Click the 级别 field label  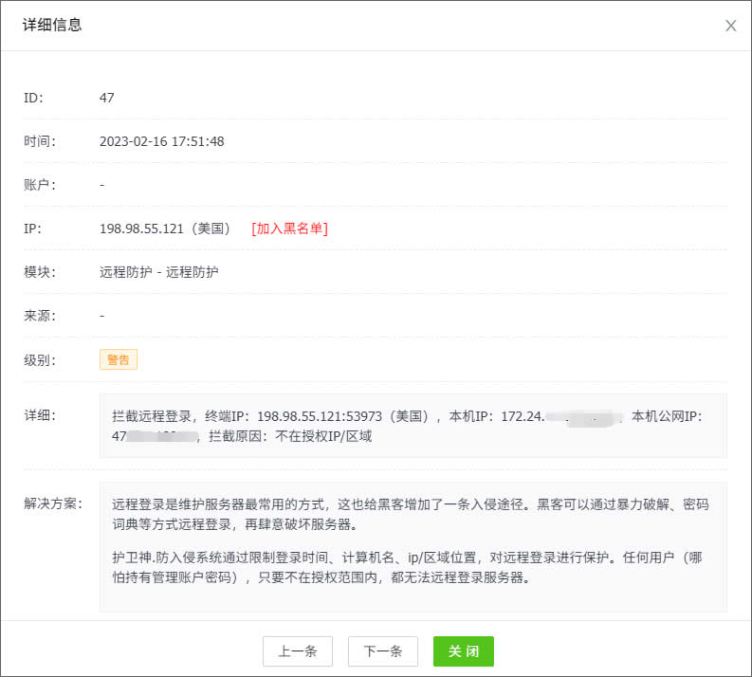tap(40, 359)
